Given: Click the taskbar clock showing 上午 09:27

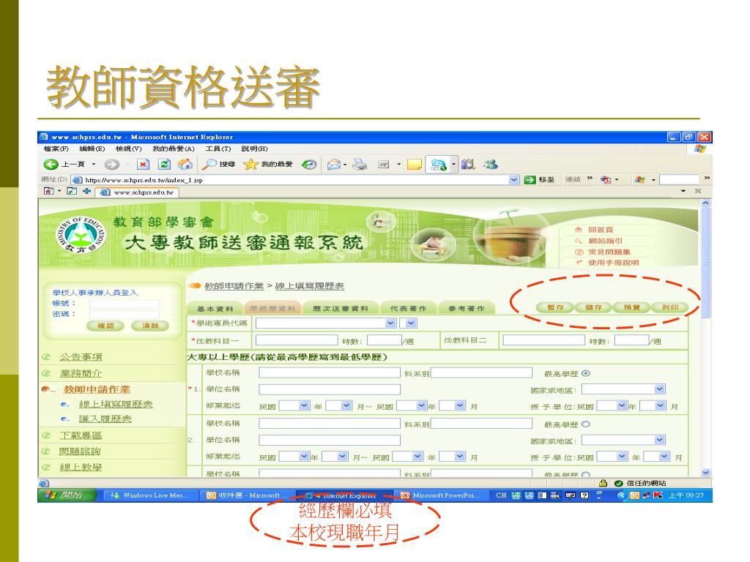Looking at the screenshot, I should coord(686,495).
